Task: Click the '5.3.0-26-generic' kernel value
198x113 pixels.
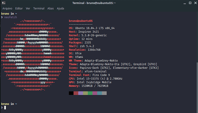Action: [94, 35]
